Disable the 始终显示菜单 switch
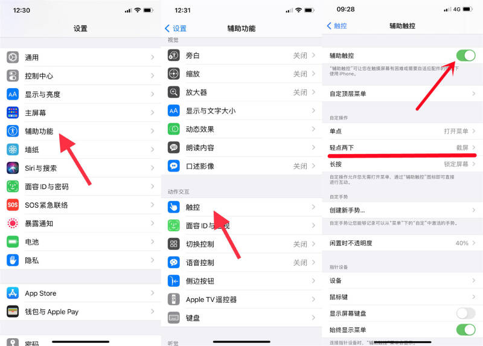The image size is (483, 346). point(465,330)
